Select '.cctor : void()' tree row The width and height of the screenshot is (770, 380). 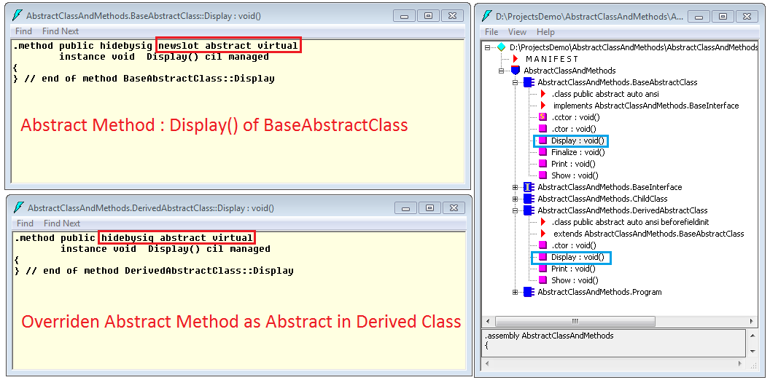click(575, 117)
